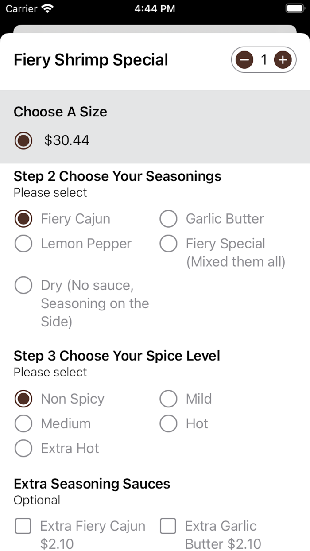
Task: Select Dry no sauce option
Action: click(x=23, y=285)
